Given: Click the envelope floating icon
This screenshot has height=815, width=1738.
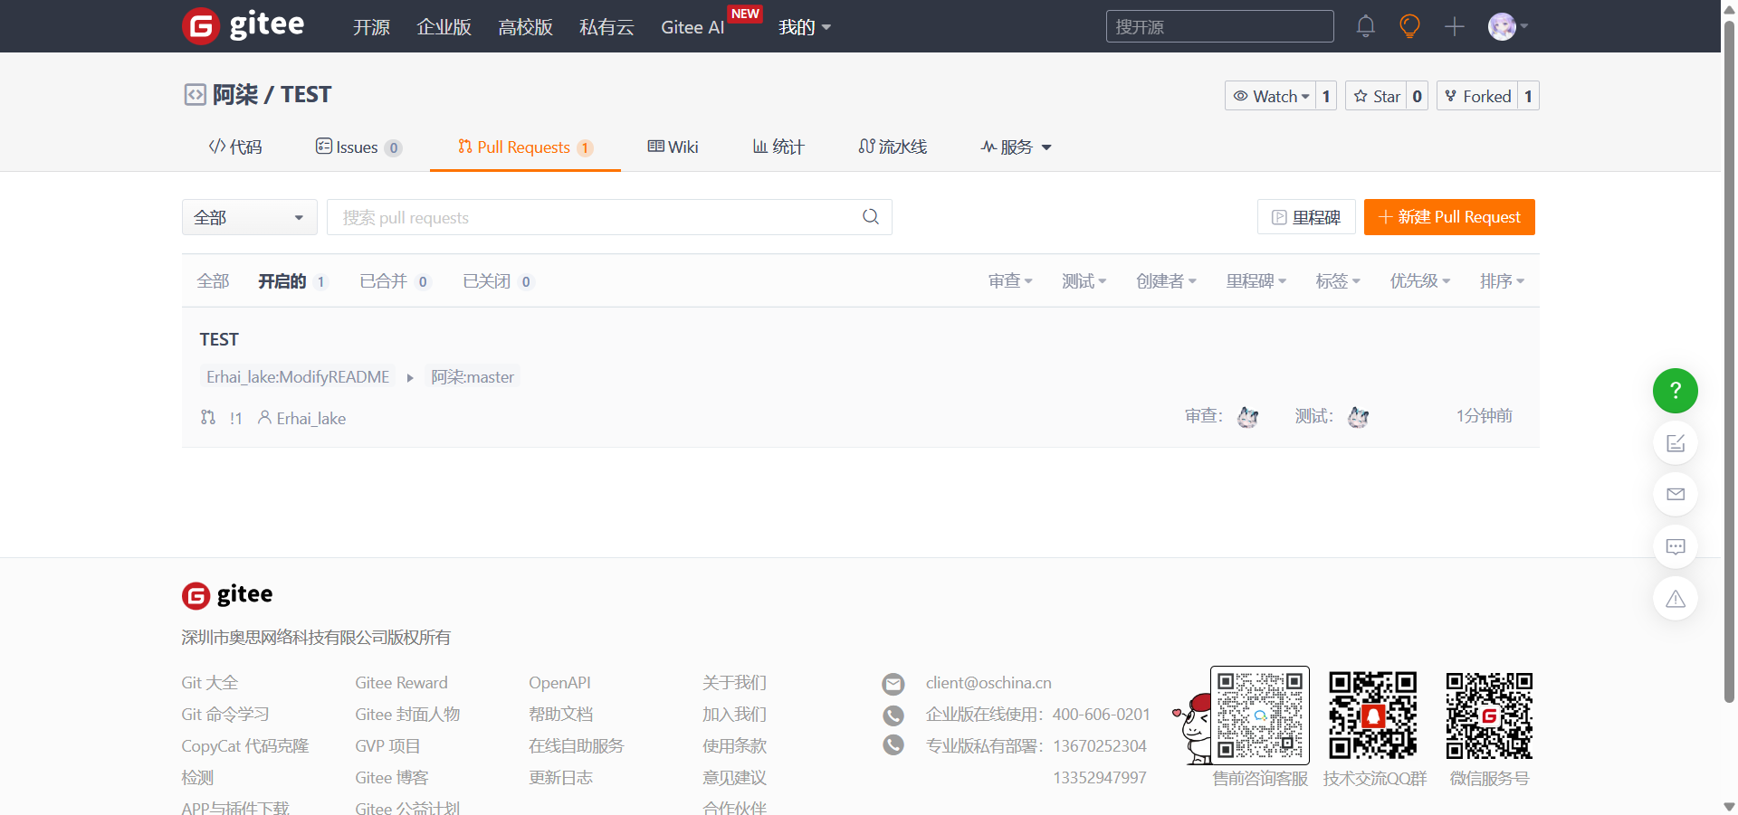Looking at the screenshot, I should tap(1675, 494).
